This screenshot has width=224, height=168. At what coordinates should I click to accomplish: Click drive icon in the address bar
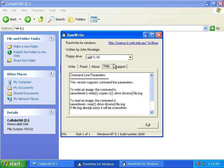click(x=17, y=28)
